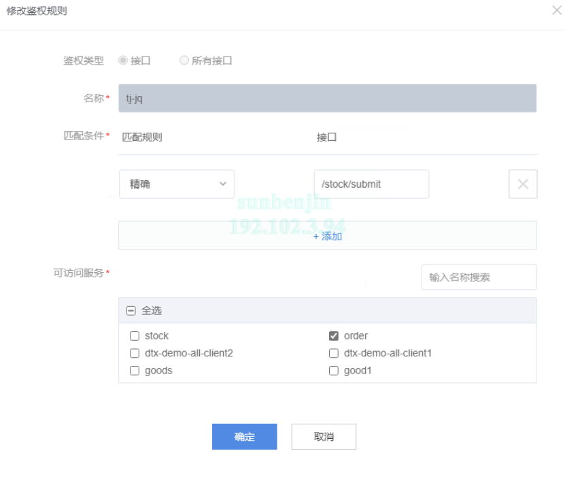Click the dropdown chevron next to 精确

click(x=222, y=184)
